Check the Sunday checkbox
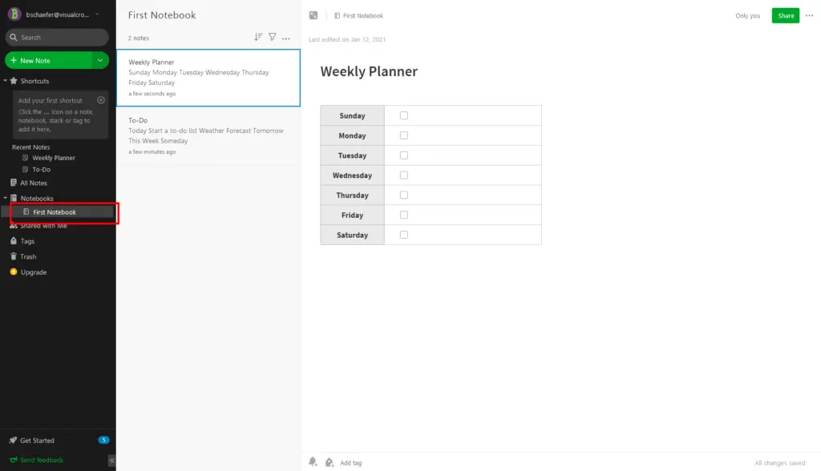 (x=404, y=115)
